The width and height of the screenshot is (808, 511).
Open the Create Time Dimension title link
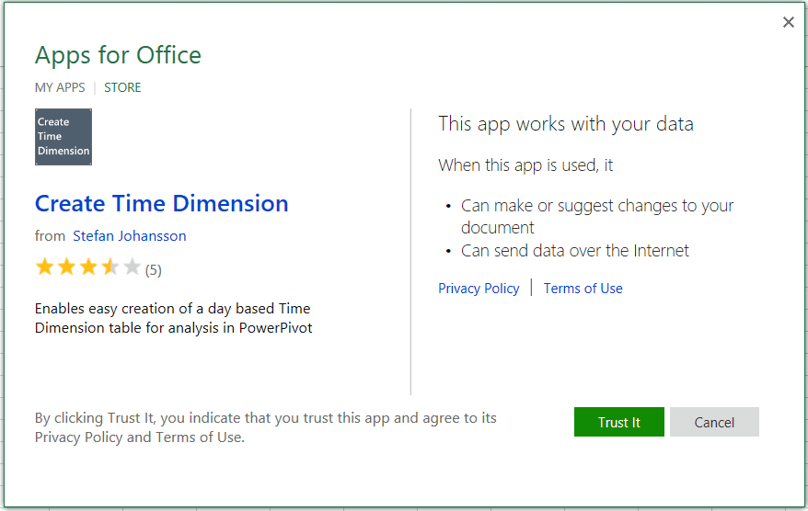point(161,203)
